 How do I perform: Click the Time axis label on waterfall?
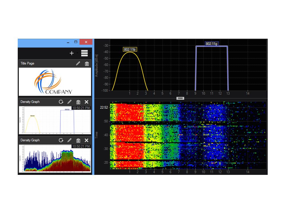click(96, 135)
